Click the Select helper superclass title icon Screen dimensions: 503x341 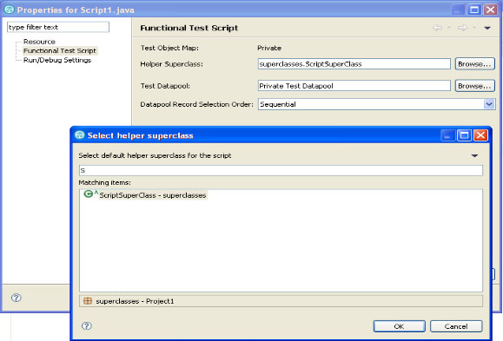80,135
